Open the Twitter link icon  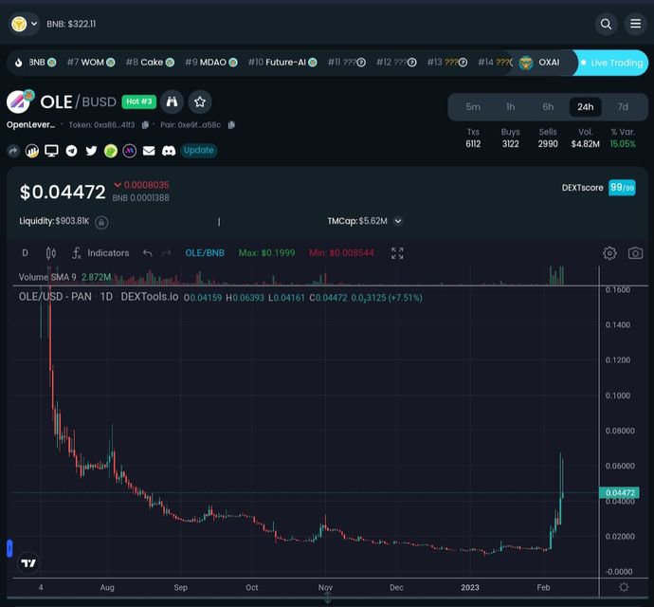(91, 151)
